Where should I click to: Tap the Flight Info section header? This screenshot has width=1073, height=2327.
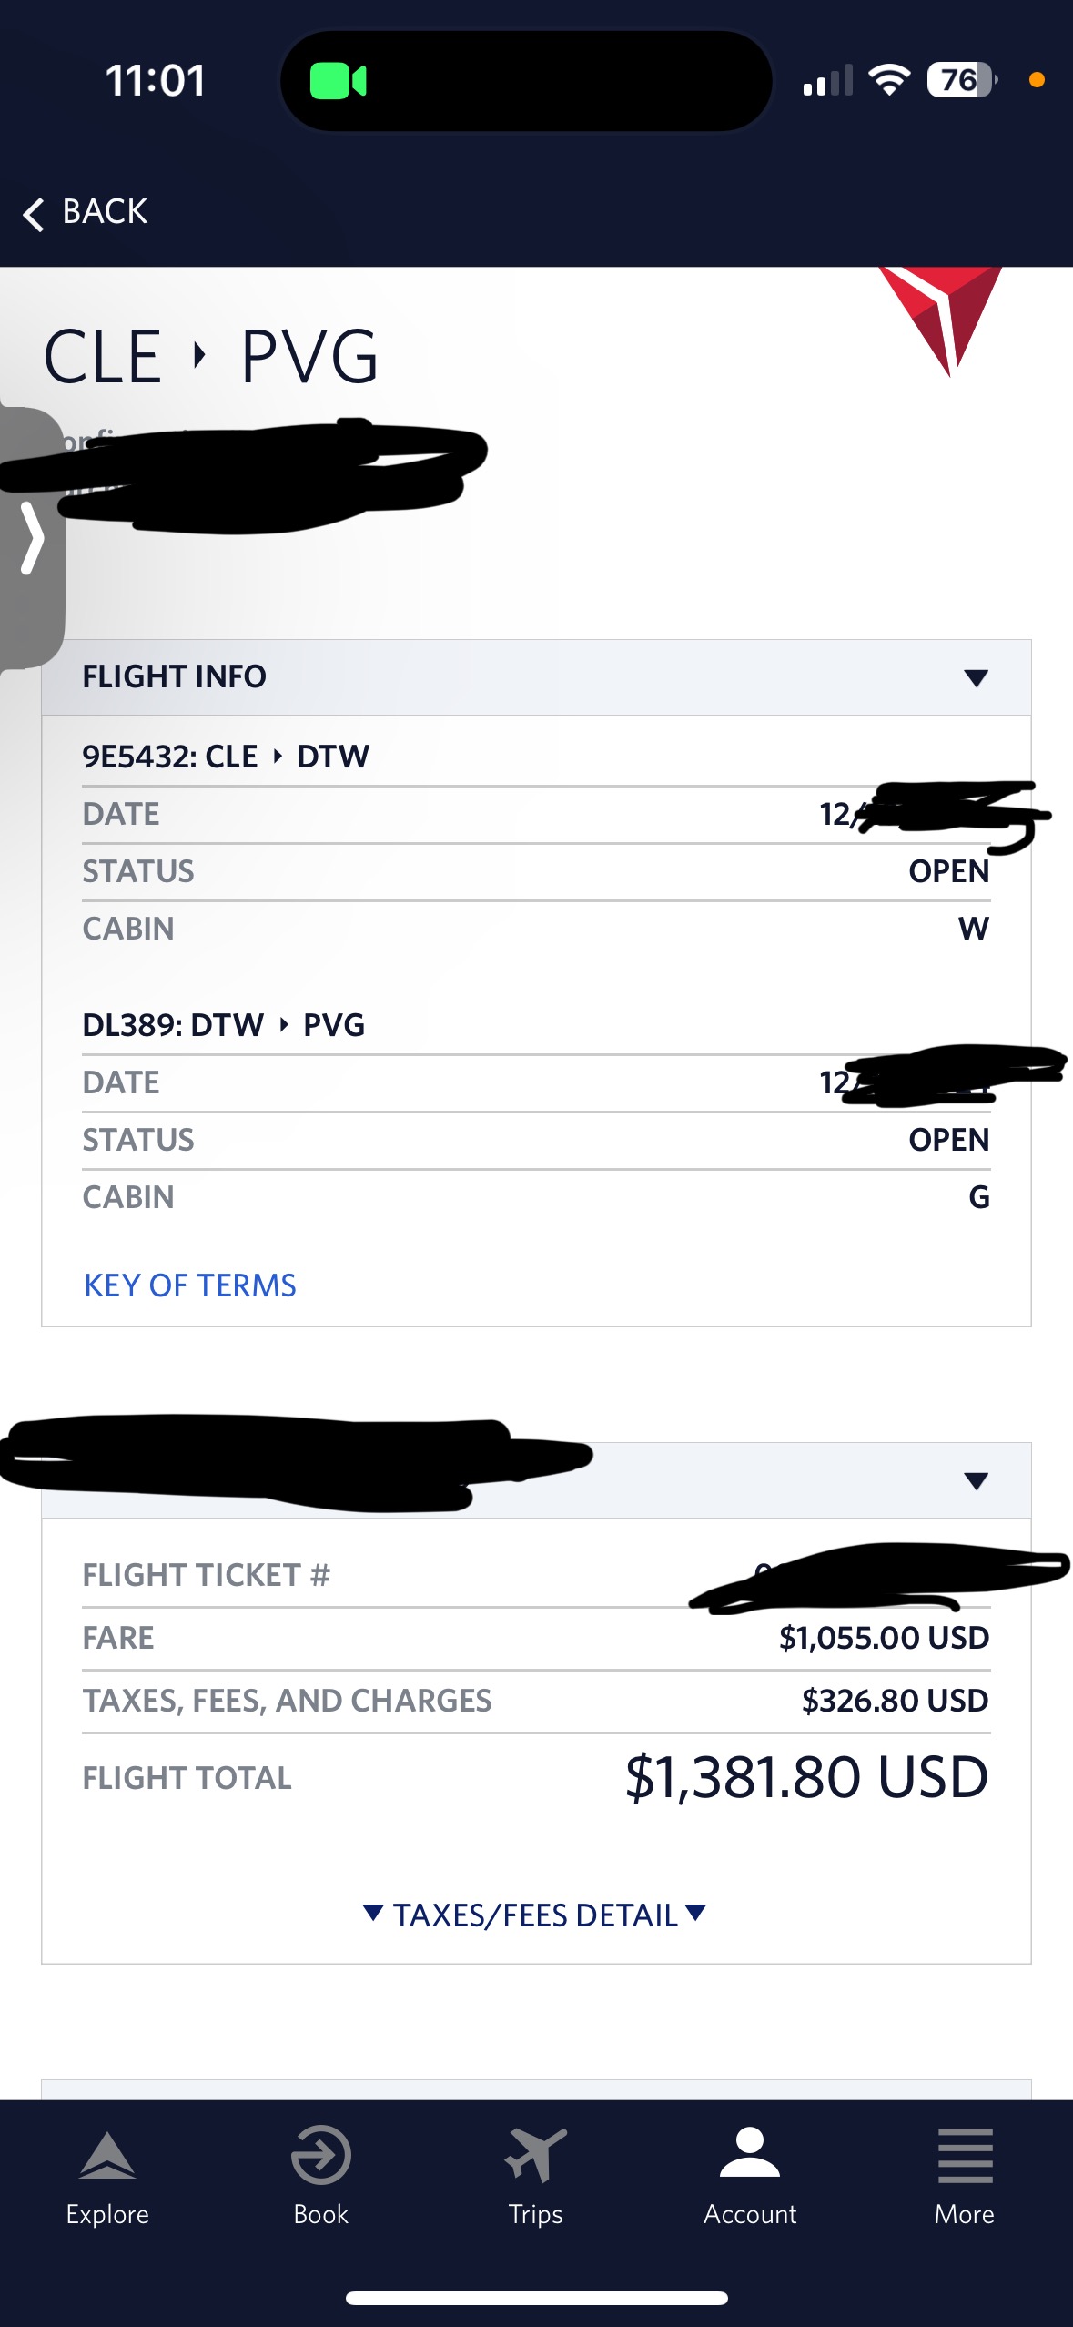point(175,676)
